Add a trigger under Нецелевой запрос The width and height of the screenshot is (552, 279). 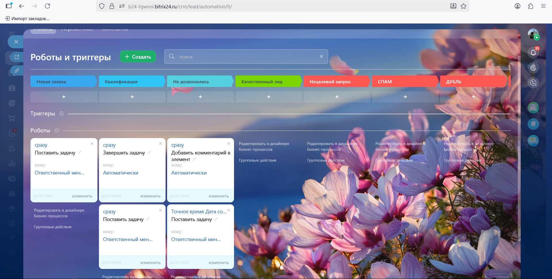(337, 97)
